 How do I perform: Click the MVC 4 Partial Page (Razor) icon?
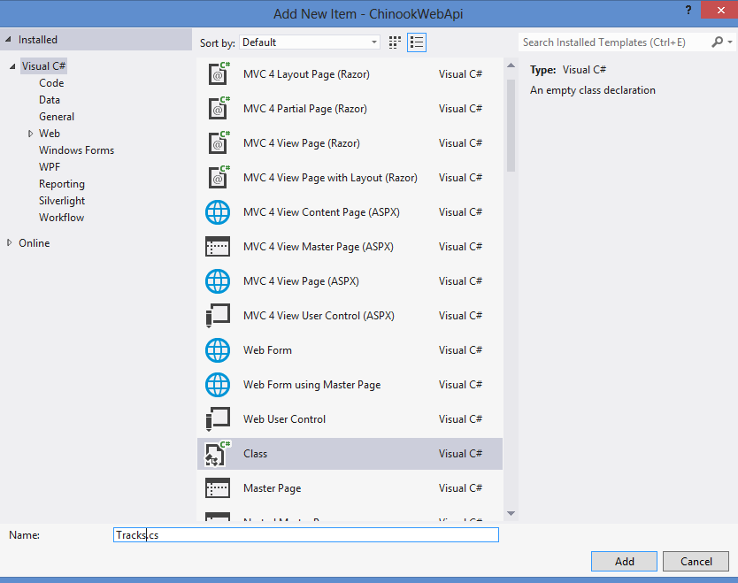219,108
